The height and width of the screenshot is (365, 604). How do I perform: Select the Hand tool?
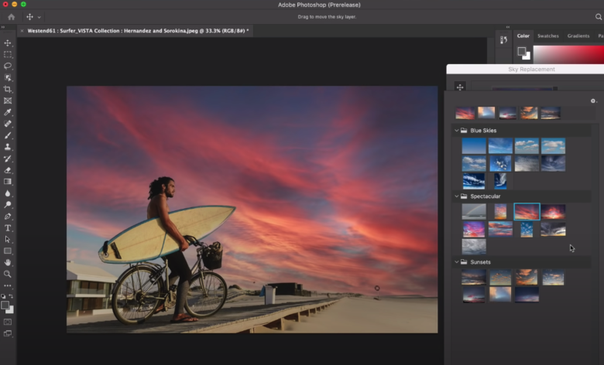coord(8,262)
